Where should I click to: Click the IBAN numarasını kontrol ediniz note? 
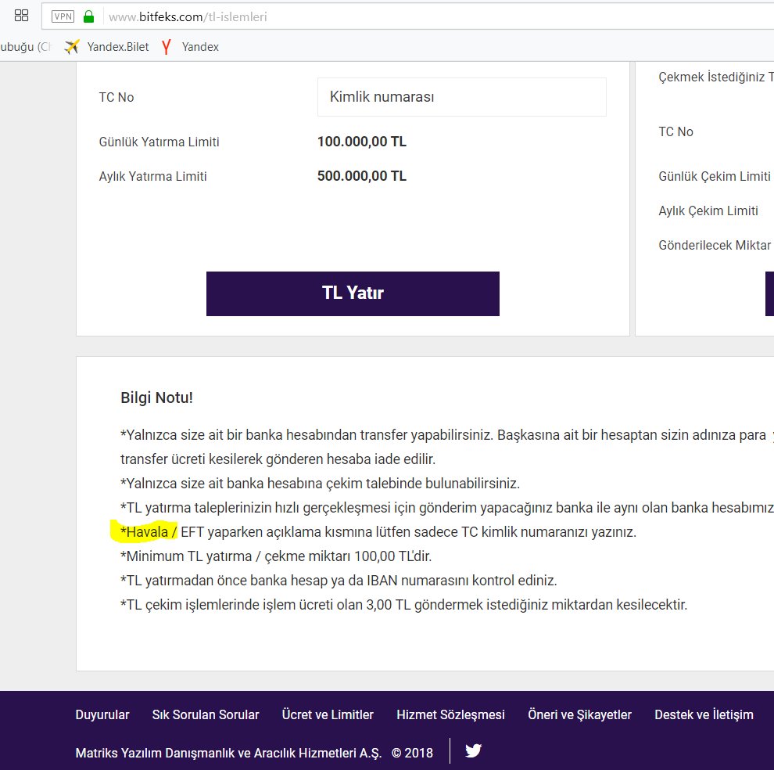tap(339, 581)
